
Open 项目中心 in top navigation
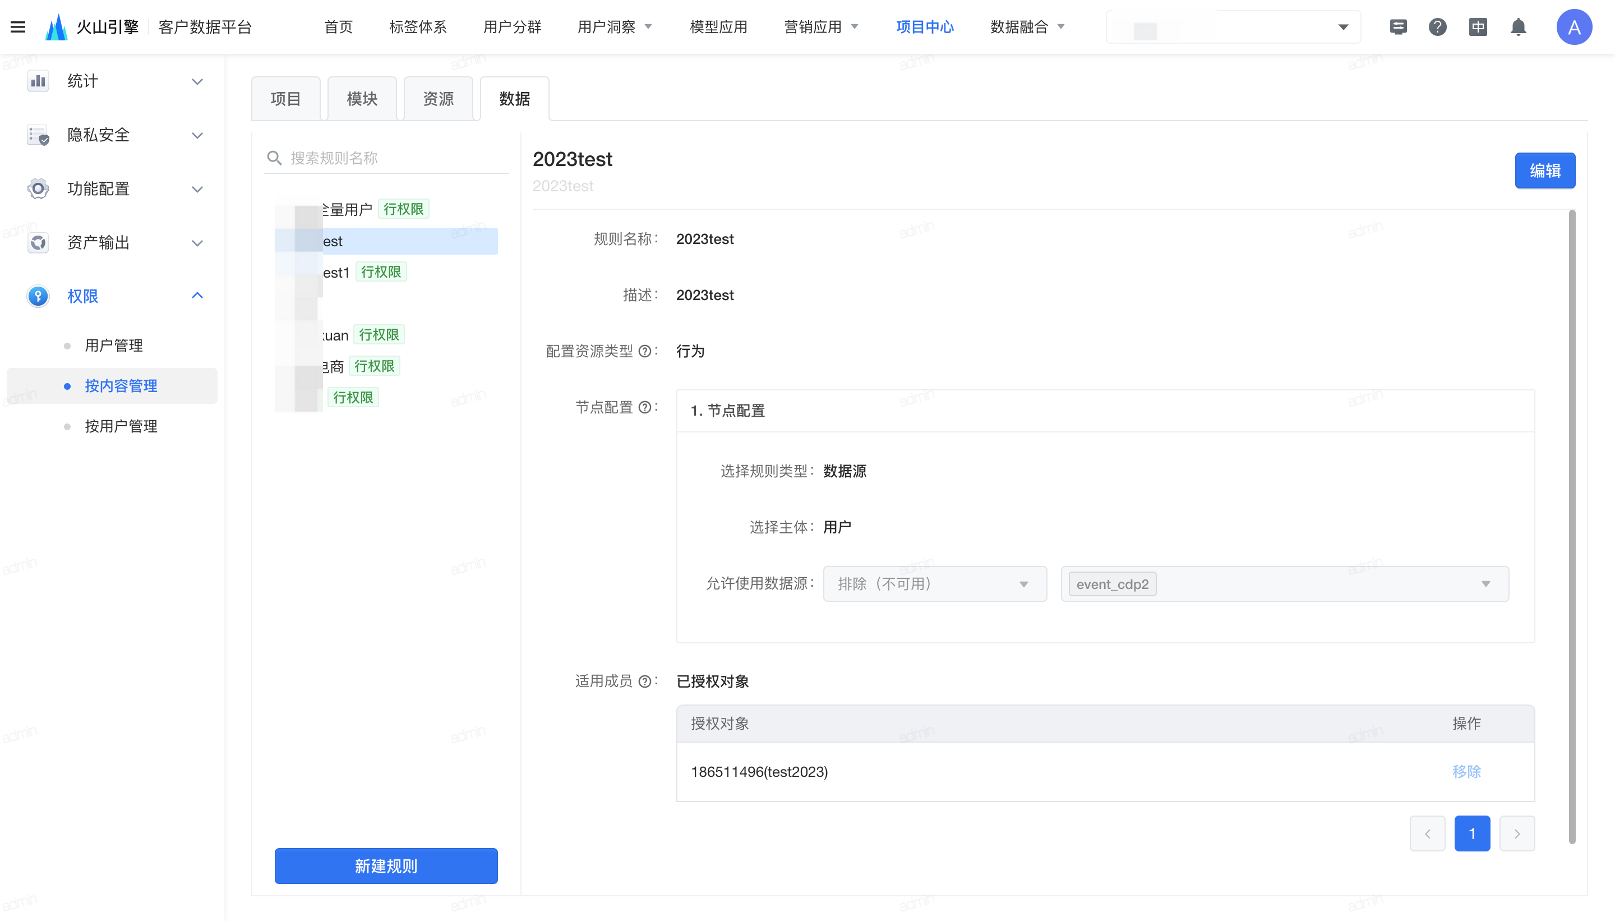tap(925, 27)
